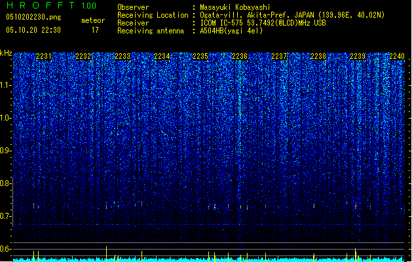Screen dimensions: 412x262
Task: Click the 2237 time marker
Action: pos(279,56)
